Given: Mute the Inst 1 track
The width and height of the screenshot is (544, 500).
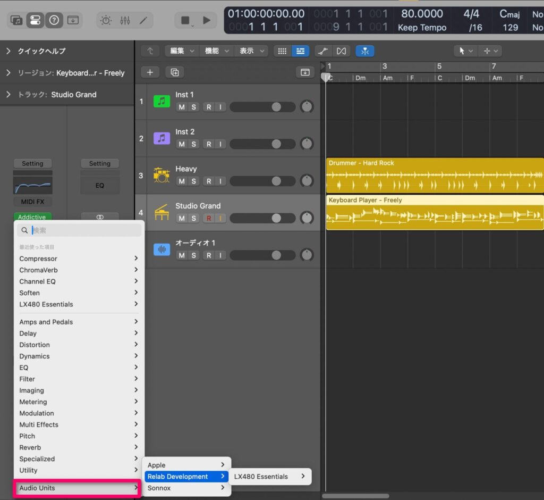Looking at the screenshot, I should tap(182, 107).
